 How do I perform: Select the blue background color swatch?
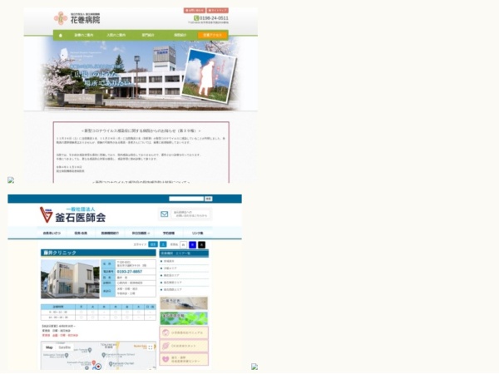(x=193, y=244)
